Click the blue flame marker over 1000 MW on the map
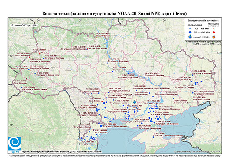Image resolution: width=229 pixels, height=162 pixels. click(135, 102)
